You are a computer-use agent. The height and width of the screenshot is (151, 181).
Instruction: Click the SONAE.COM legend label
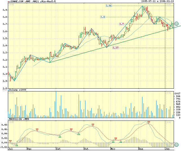pyautogui.click(x=17, y=1)
